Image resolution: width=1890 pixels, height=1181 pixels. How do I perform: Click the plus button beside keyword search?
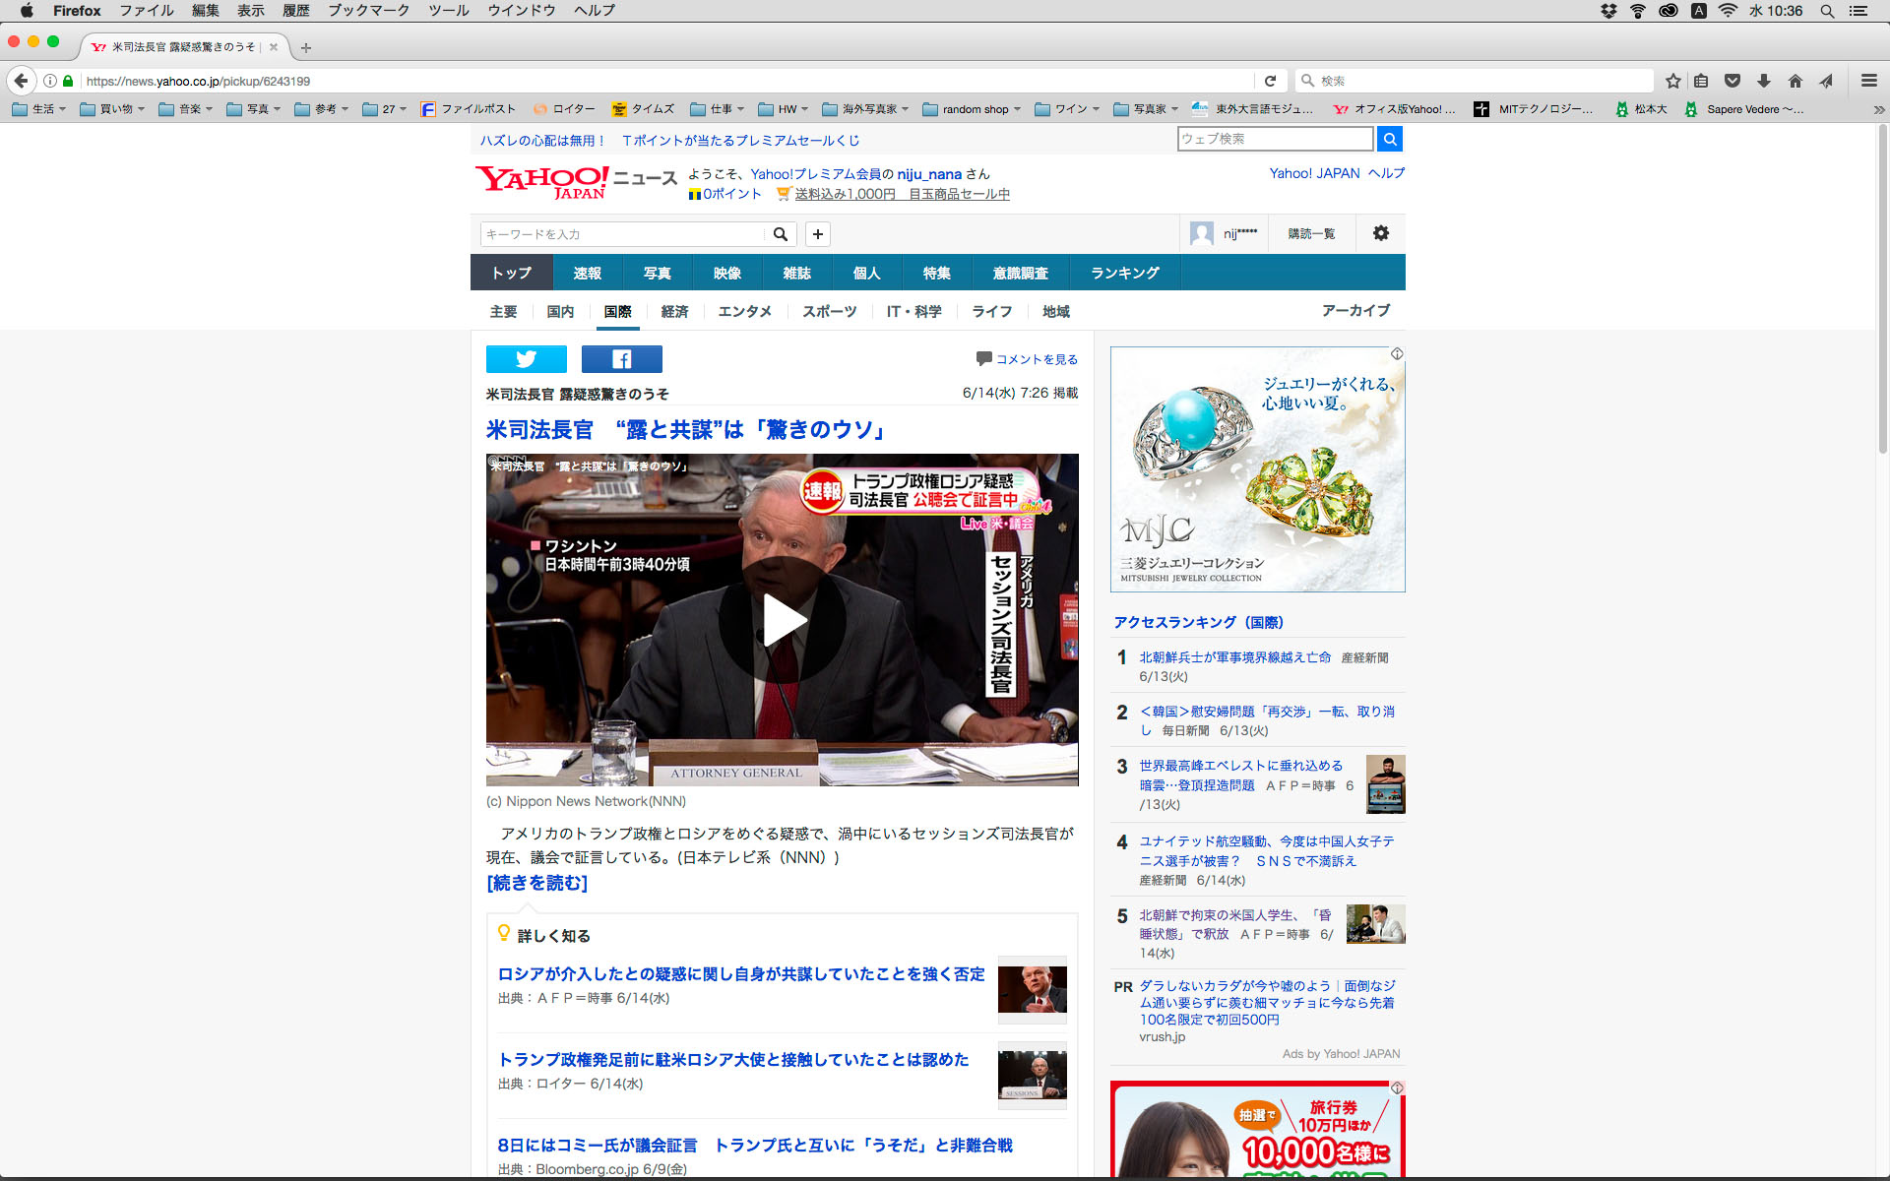point(817,234)
